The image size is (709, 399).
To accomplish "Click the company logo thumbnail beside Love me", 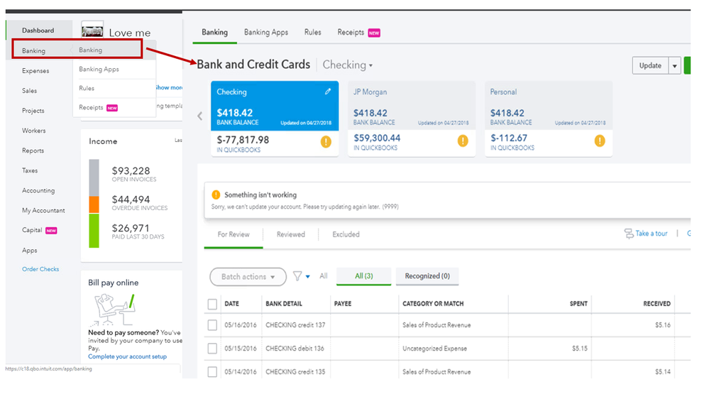I will coord(92,30).
